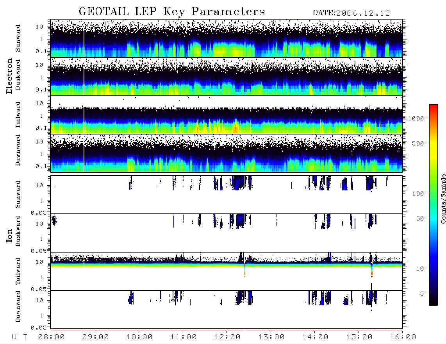Click the 11:00 time axis tick label
Image resolution: width=446 pixels, height=344 pixels.
[x=184, y=337]
